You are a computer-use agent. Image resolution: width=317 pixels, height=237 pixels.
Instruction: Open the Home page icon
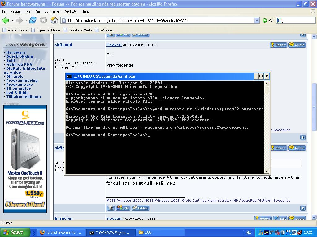(x=54, y=20)
